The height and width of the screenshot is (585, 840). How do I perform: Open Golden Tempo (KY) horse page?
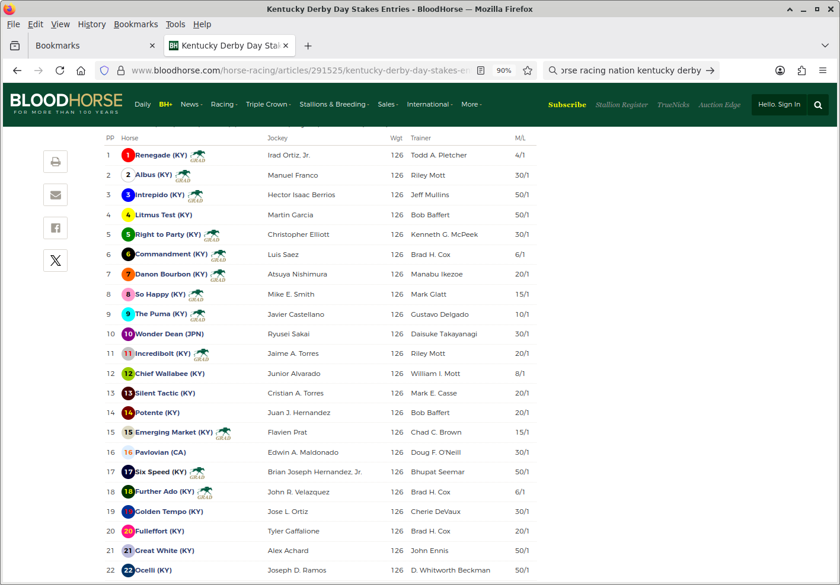tap(170, 512)
